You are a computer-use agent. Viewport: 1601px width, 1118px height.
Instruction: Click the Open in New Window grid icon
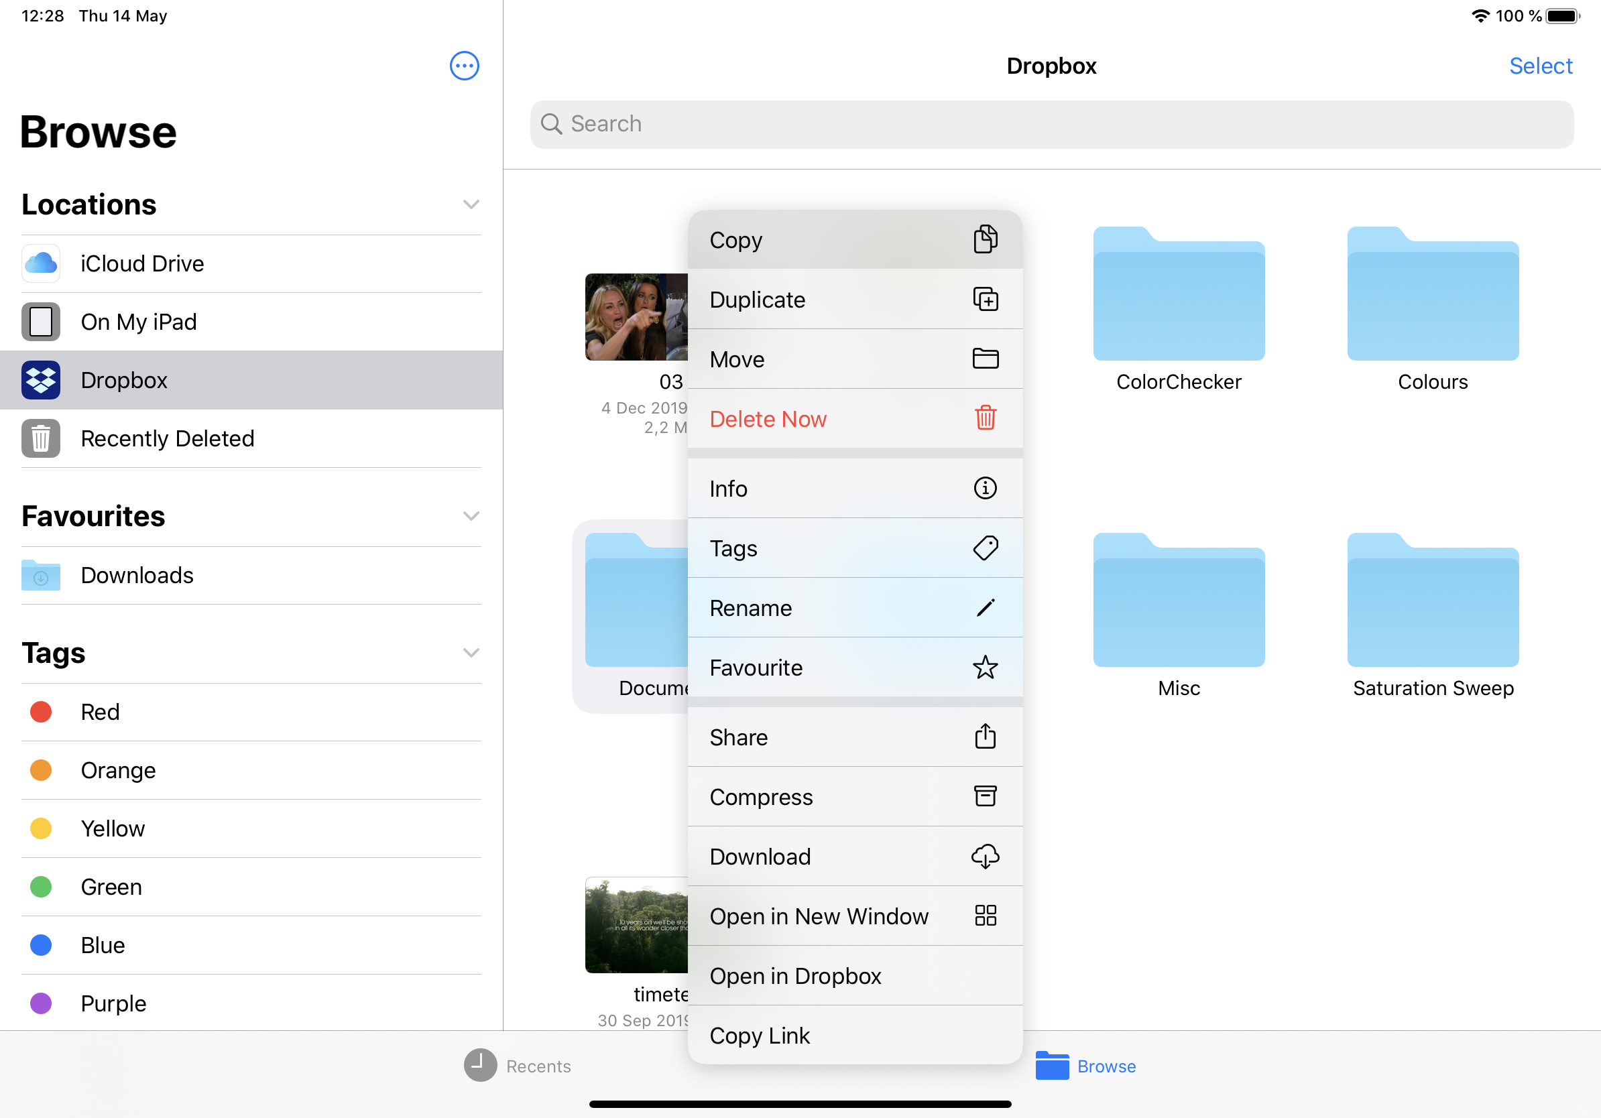click(x=986, y=915)
